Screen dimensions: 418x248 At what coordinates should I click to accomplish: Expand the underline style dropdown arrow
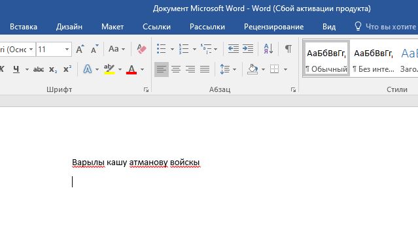point(27,70)
